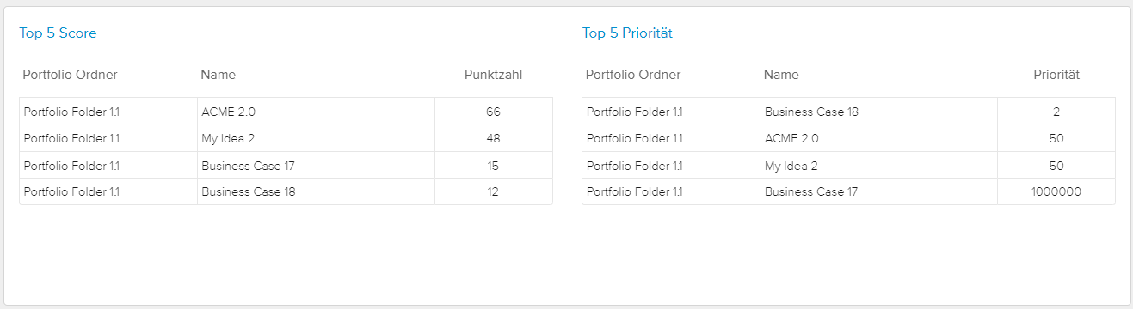Click the priority value 1000000
Viewport: 1133px width, 309px height.
[x=1056, y=191]
